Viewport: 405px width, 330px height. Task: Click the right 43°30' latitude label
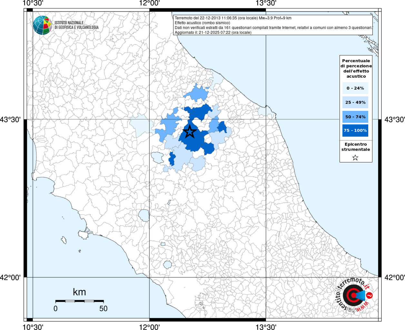click(395, 120)
